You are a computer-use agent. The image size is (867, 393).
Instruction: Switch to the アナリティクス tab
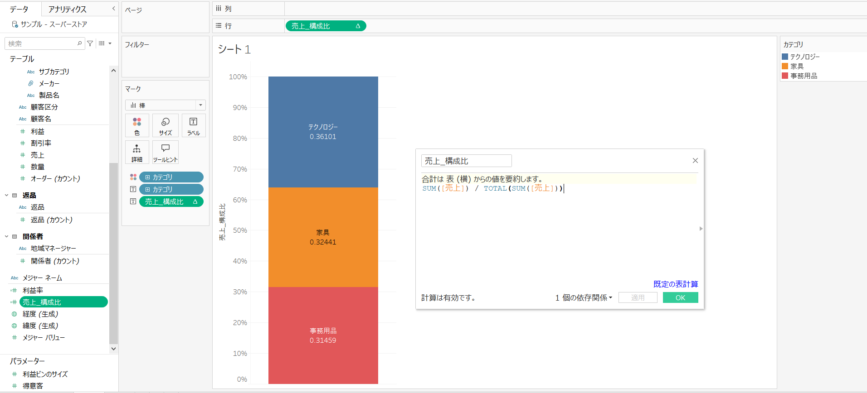tap(67, 9)
